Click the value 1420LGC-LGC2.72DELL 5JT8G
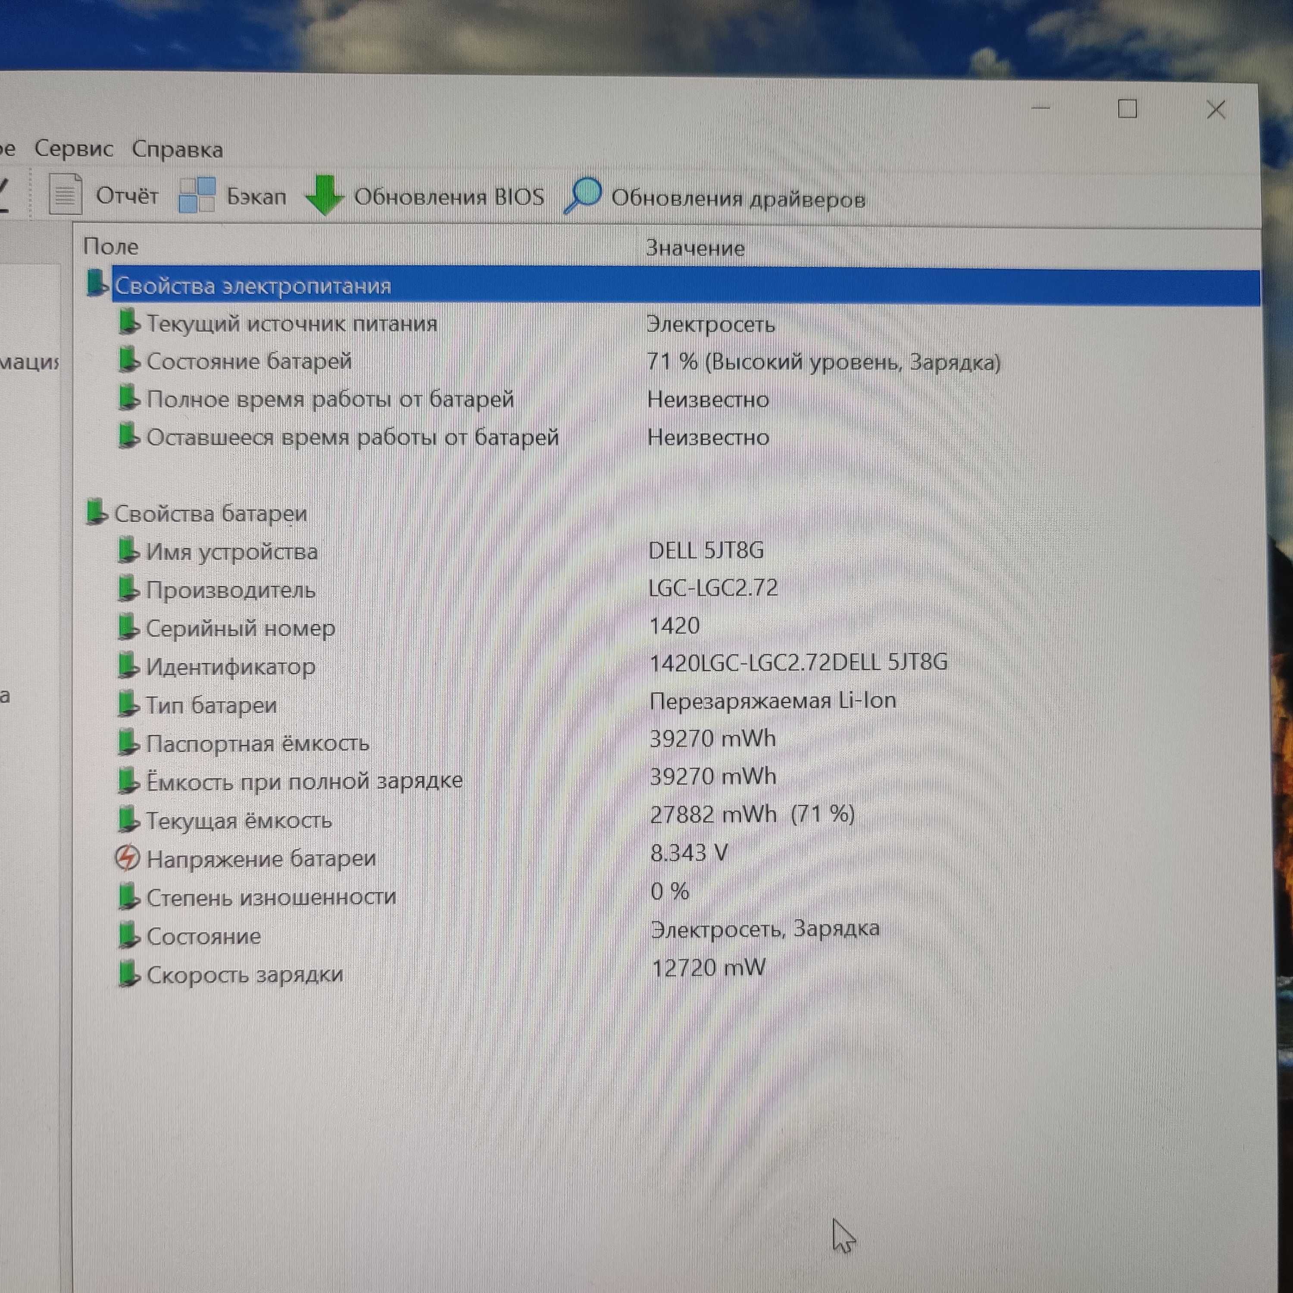 pos(798,662)
